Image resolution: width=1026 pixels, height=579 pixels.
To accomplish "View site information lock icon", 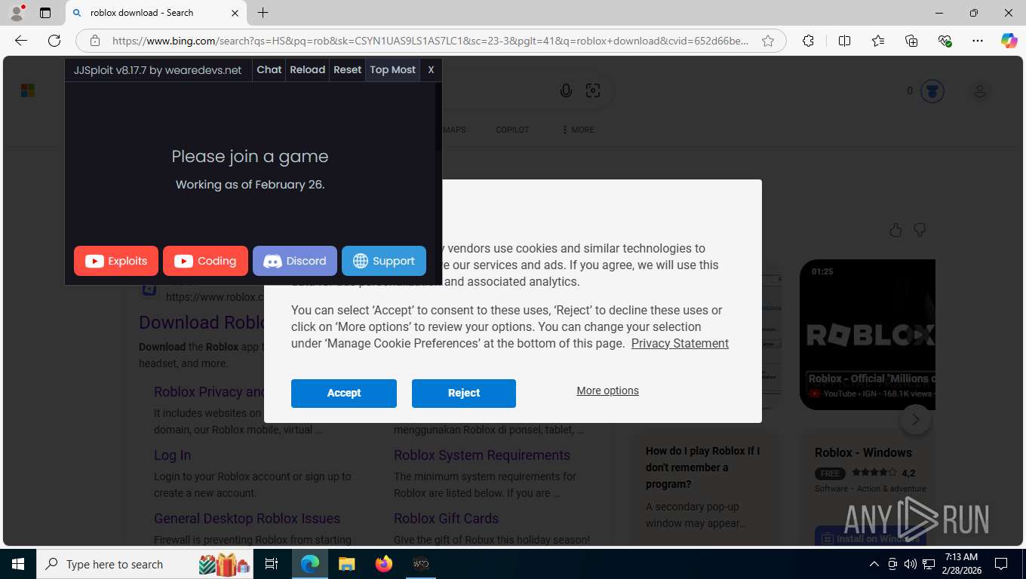I will pos(95,41).
